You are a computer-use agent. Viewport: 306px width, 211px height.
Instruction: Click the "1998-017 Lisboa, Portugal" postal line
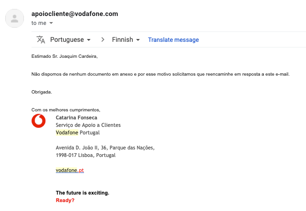point(85,155)
